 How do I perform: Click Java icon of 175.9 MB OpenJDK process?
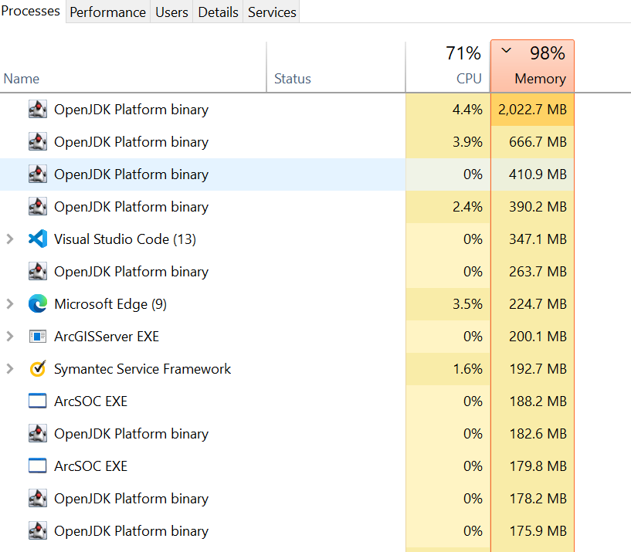(38, 531)
